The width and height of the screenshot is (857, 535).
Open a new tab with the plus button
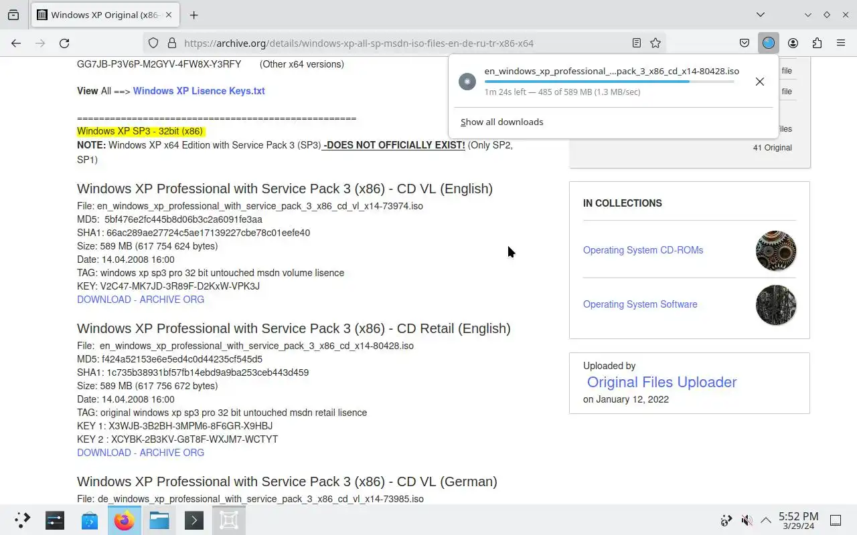click(193, 15)
